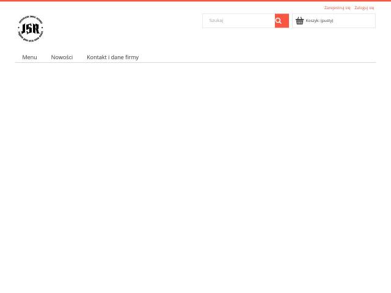
Task: Submit search with the red button
Action: point(282,21)
